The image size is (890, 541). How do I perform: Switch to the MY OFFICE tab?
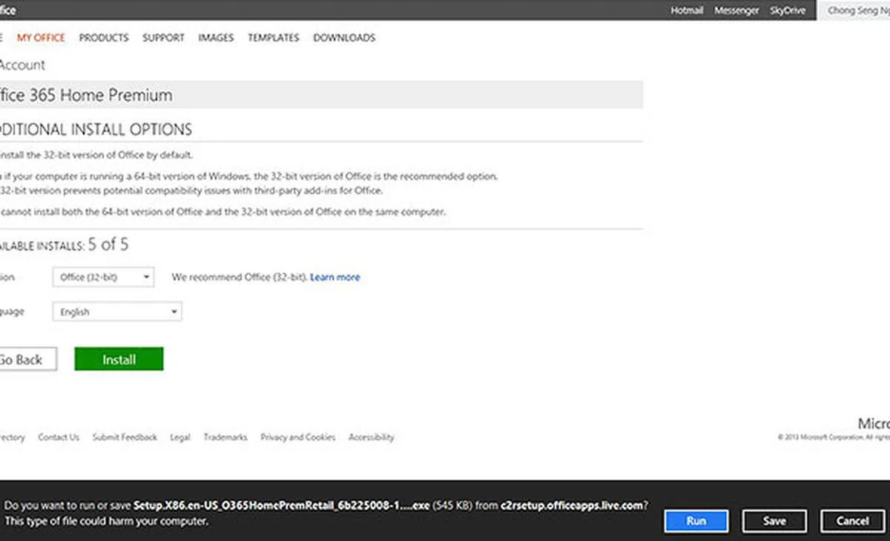41,38
